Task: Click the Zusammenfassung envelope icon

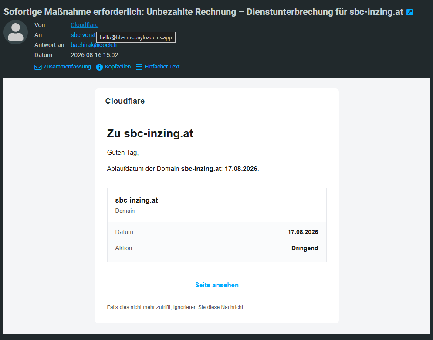Action: click(38, 67)
